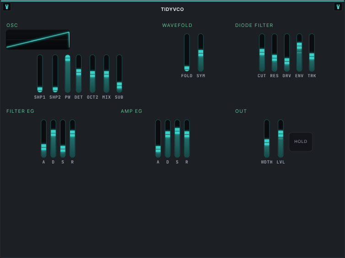Click the SYM slider handle
This screenshot has width=345, height=258.
pos(201,53)
